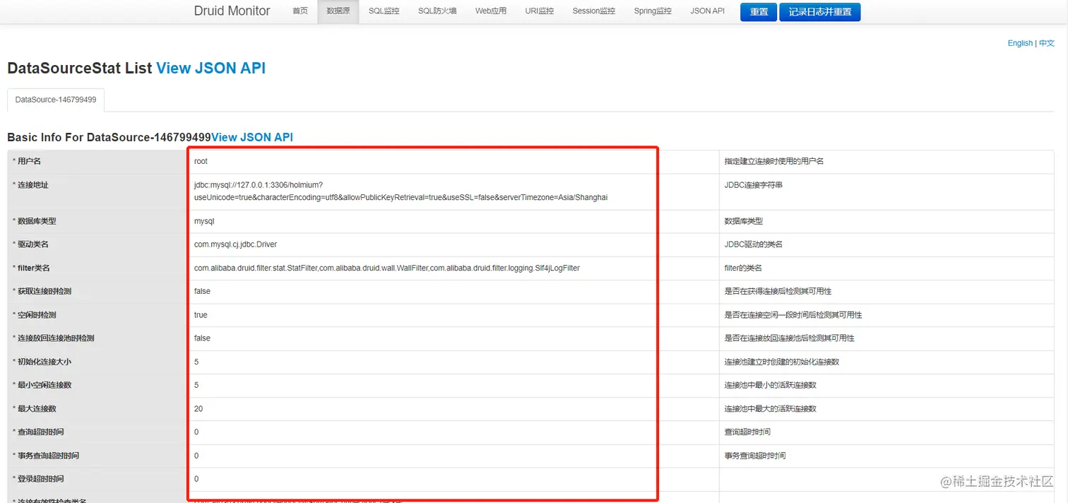1068x503 pixels.
Task: Click the description filter的类名
Action: (x=743, y=268)
